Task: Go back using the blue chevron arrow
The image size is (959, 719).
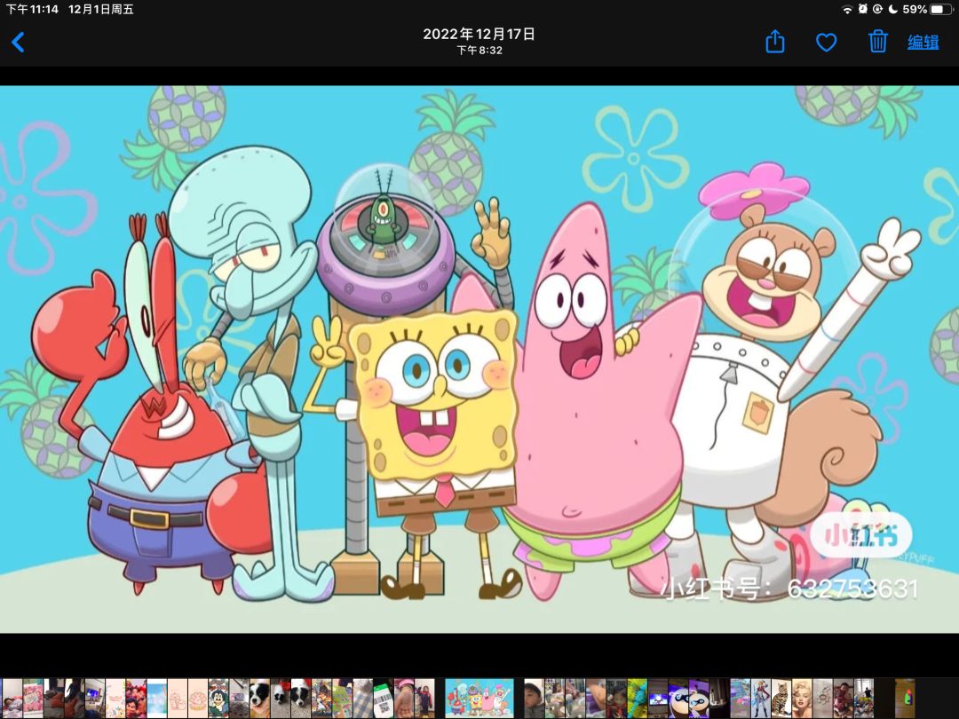Action: (19, 43)
